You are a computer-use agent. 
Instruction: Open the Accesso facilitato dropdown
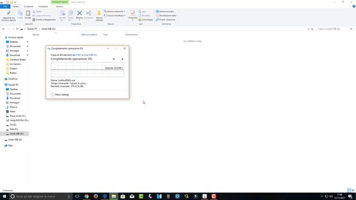(115, 16)
